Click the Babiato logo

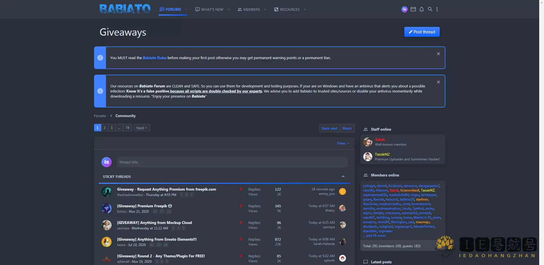[125, 9]
